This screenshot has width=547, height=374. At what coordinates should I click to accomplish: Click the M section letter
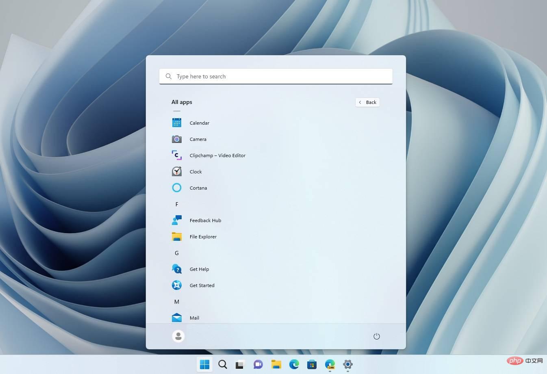(177, 301)
